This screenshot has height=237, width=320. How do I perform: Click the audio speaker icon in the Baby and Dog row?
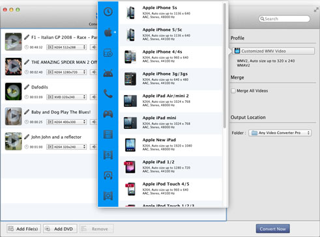tap(94, 122)
